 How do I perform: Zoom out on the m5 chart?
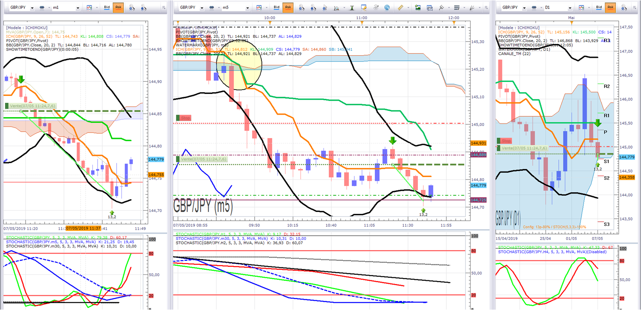coord(313,8)
